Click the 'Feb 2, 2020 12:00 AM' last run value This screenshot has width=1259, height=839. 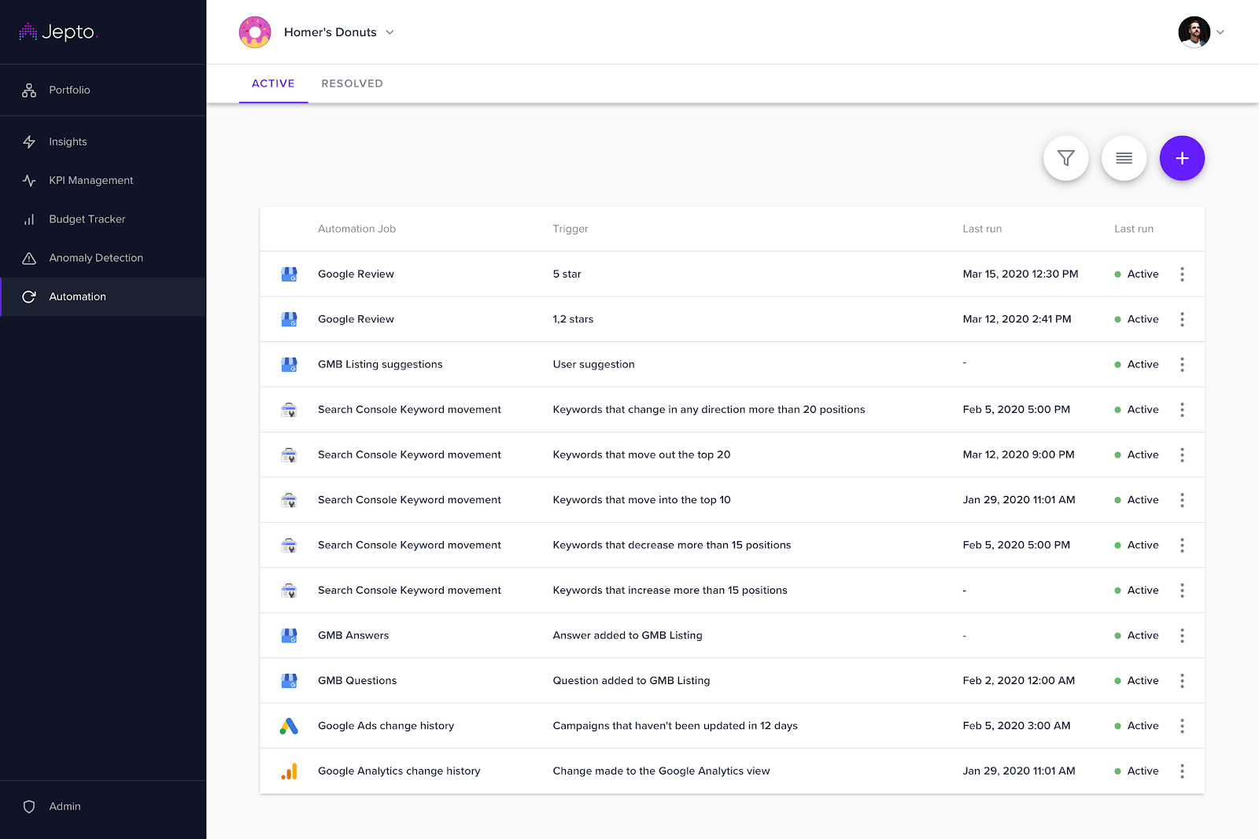tap(1019, 681)
